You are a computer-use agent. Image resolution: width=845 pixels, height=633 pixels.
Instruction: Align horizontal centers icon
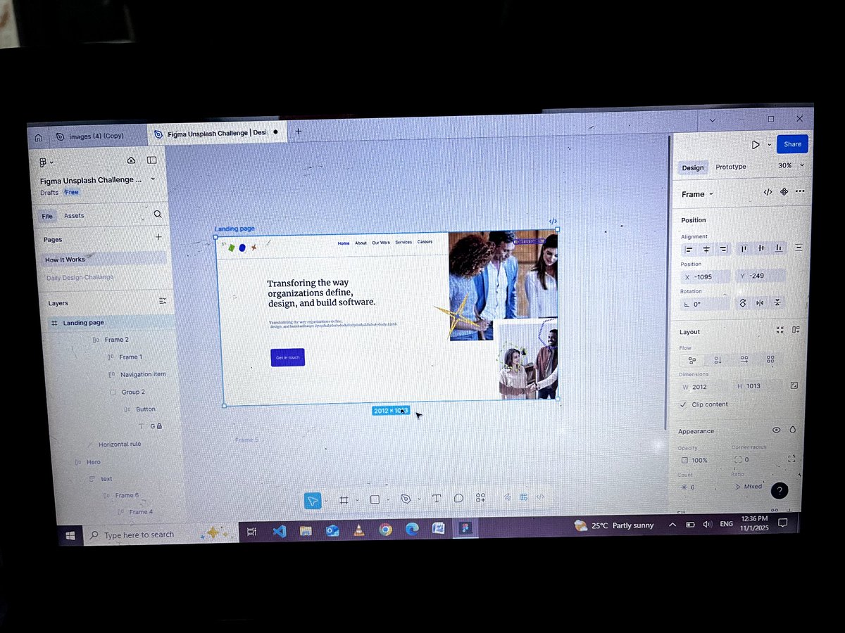pyautogui.click(x=706, y=249)
